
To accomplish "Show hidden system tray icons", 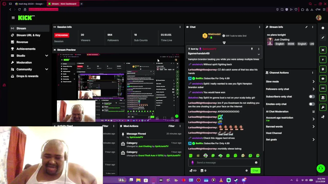I will point(291,180).
